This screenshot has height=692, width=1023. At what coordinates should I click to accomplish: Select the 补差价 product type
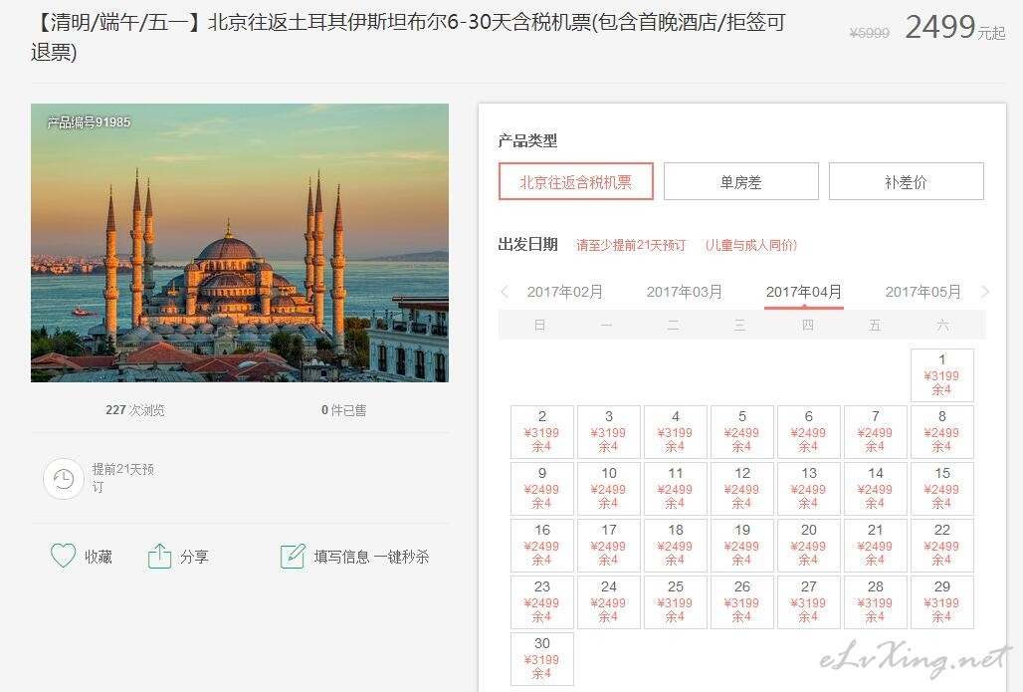[906, 181]
